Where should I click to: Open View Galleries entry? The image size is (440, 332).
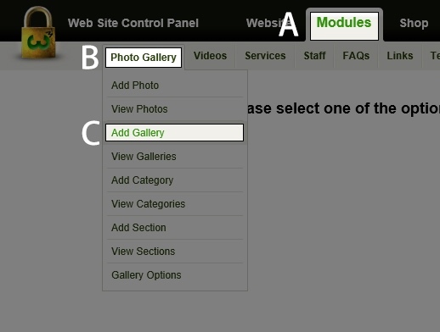(x=175, y=157)
